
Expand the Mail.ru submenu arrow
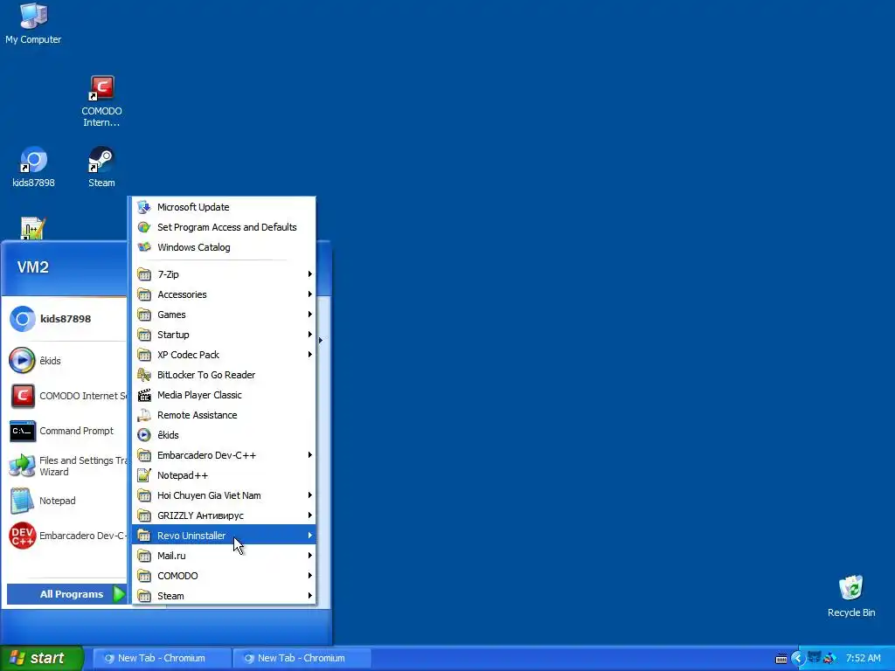click(310, 555)
